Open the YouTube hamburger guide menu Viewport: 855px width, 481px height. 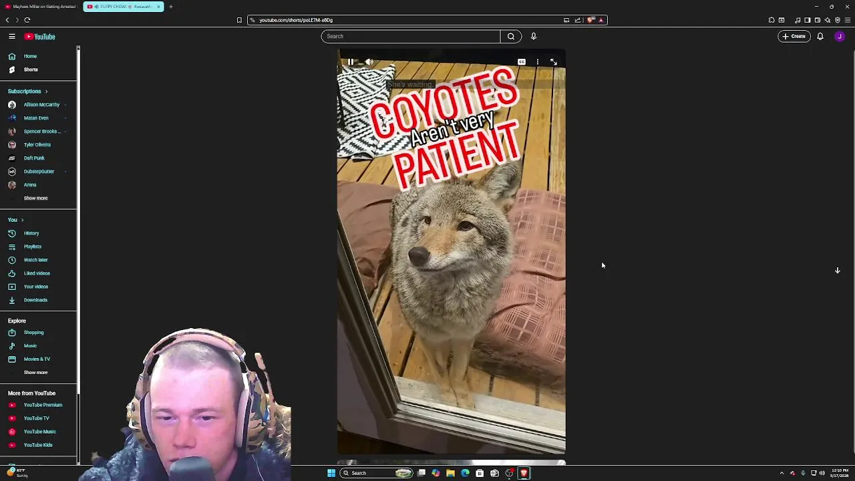[12, 37]
